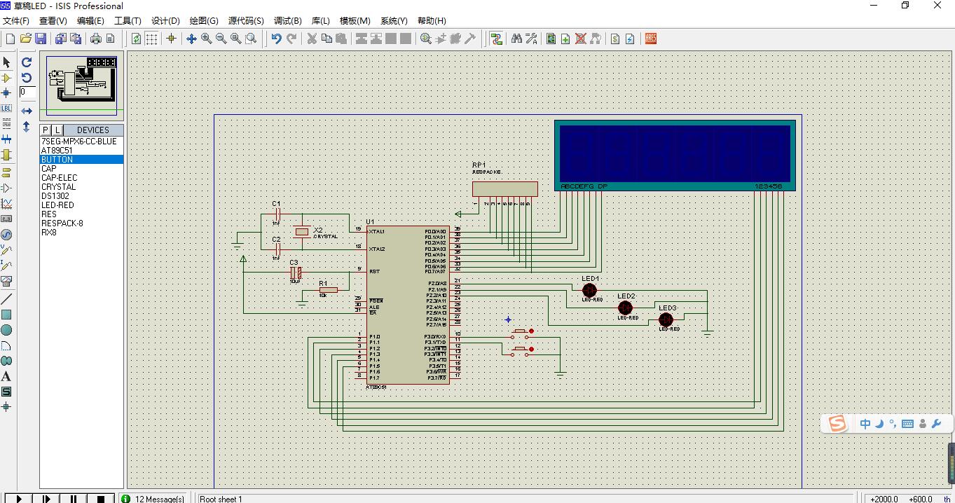Center view with the pan icon
Image resolution: width=955 pixels, height=503 pixels.
[191, 39]
